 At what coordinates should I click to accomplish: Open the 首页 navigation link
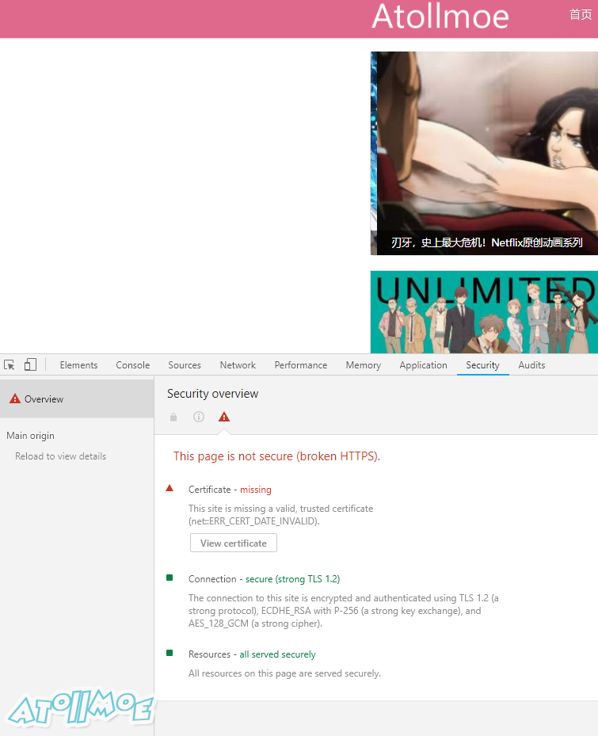[x=581, y=14]
